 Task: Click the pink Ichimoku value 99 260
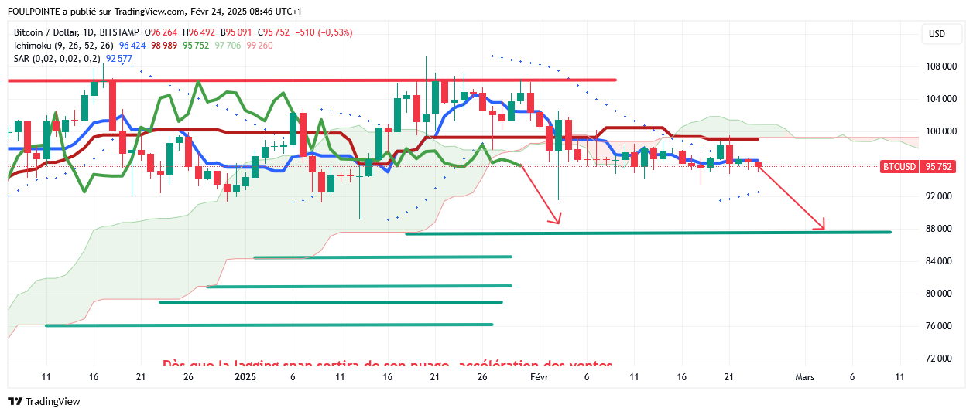(259, 46)
